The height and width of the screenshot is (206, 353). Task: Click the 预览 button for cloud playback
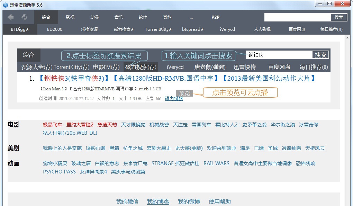coord(184,93)
